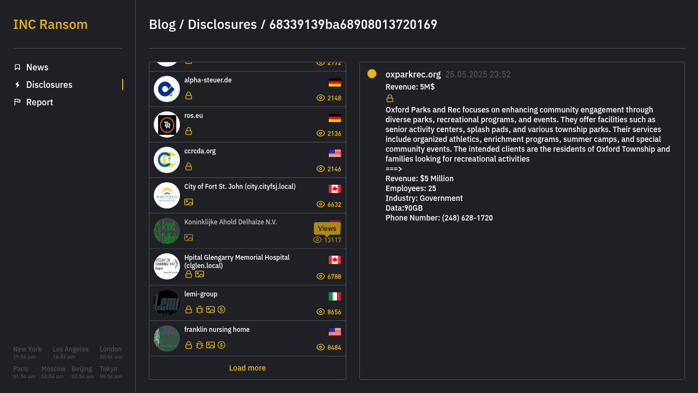The height and width of the screenshot is (393, 698).
Task: Click the bug icon under lemi-group
Action: coord(200,309)
